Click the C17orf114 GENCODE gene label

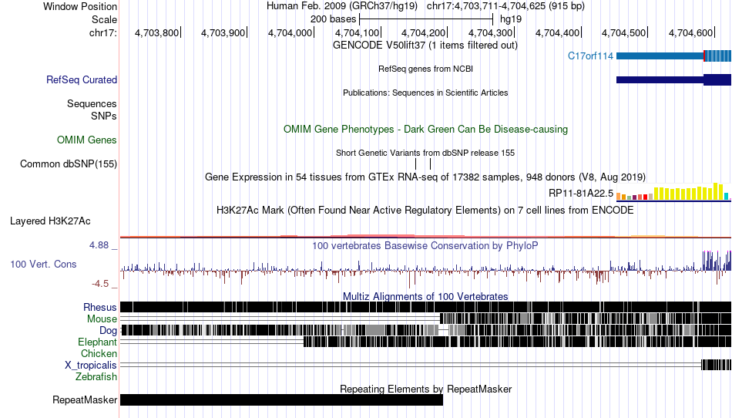590,56
